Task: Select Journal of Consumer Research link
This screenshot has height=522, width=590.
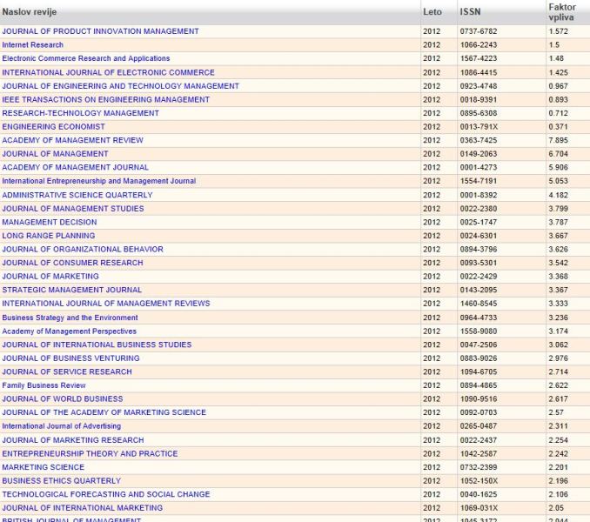Action: point(72,263)
